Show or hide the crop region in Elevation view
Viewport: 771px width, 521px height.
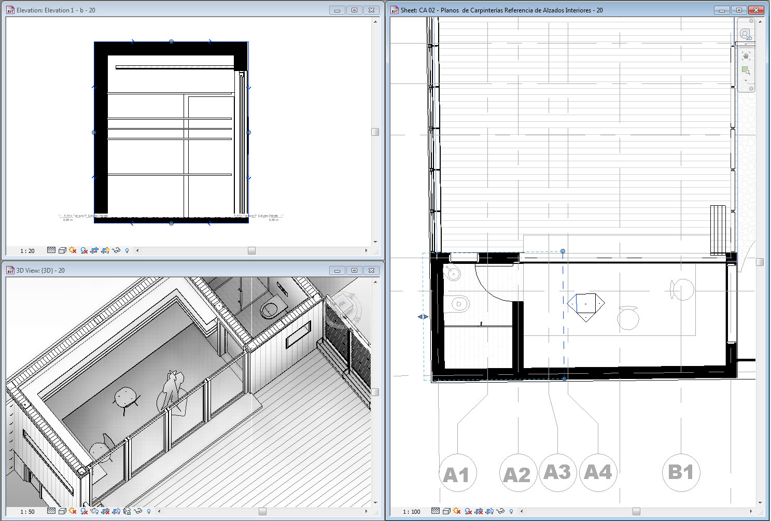[105, 250]
